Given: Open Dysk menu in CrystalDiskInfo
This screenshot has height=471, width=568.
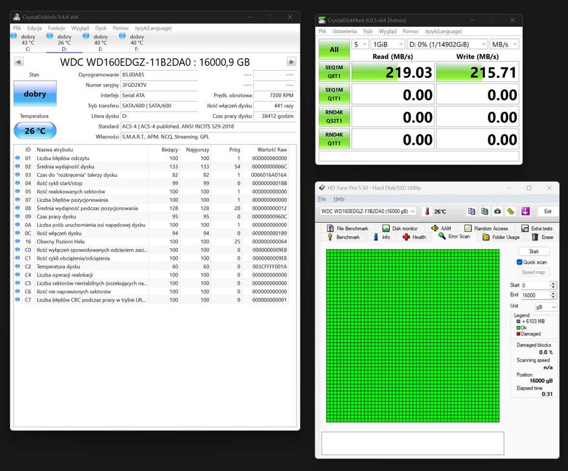Looking at the screenshot, I should (100, 28).
